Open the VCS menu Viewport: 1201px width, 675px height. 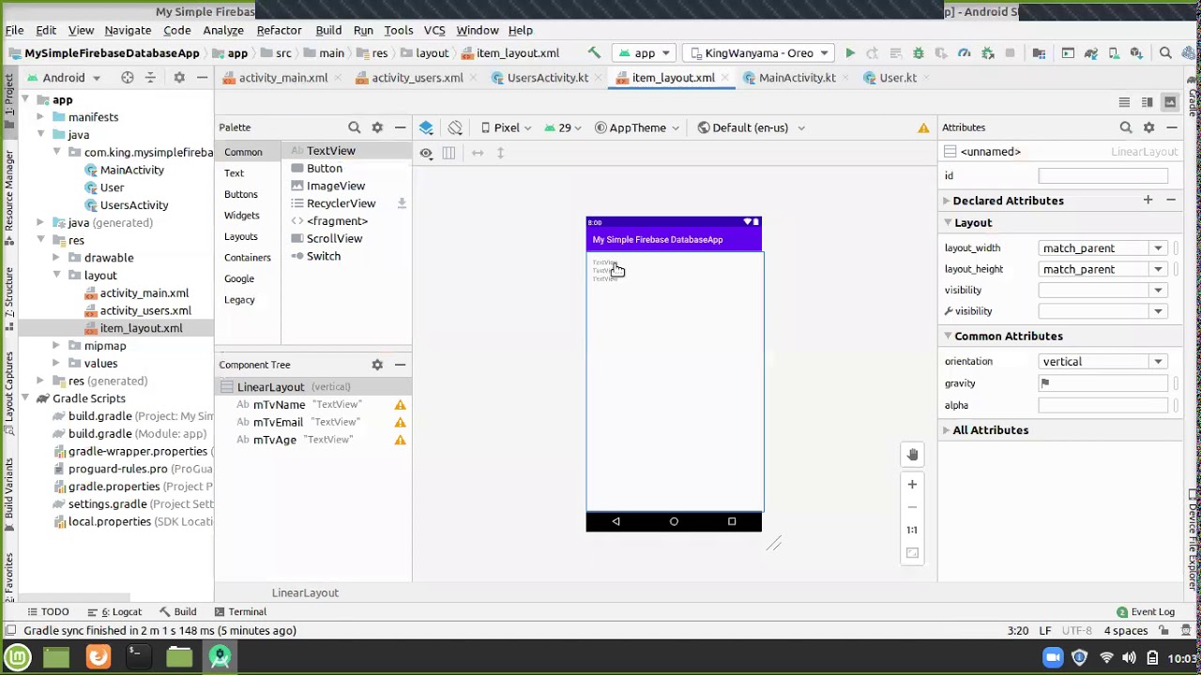tap(434, 30)
